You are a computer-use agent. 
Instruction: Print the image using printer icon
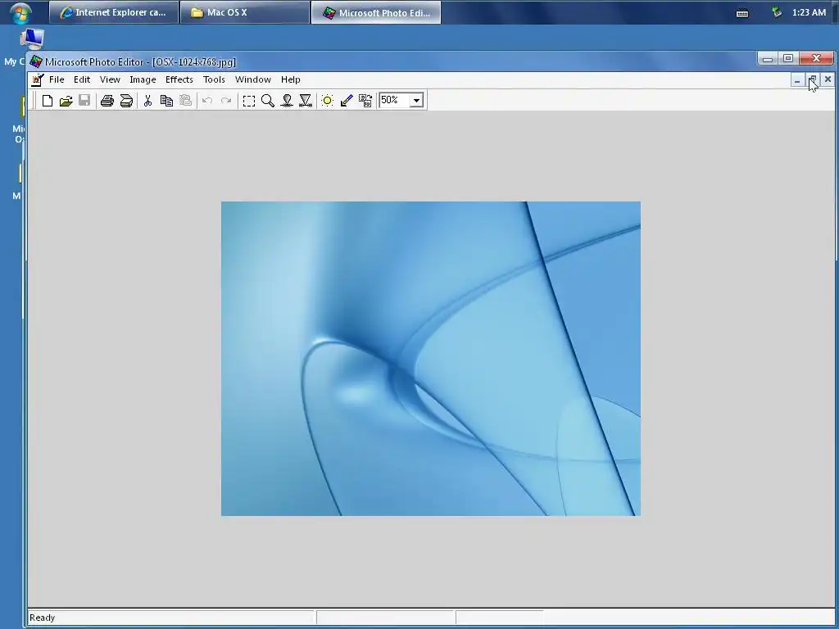[x=107, y=101]
